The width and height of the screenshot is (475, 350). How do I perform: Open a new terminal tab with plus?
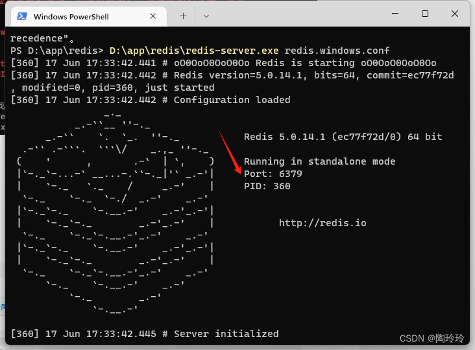coord(183,16)
